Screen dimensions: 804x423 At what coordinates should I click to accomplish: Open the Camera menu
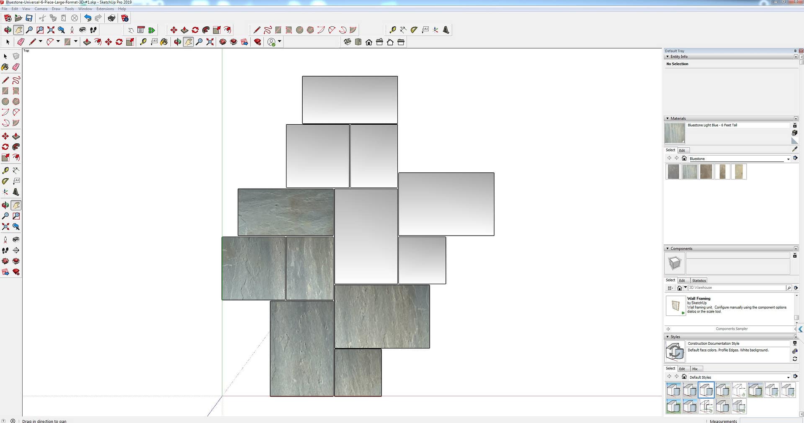[41, 9]
